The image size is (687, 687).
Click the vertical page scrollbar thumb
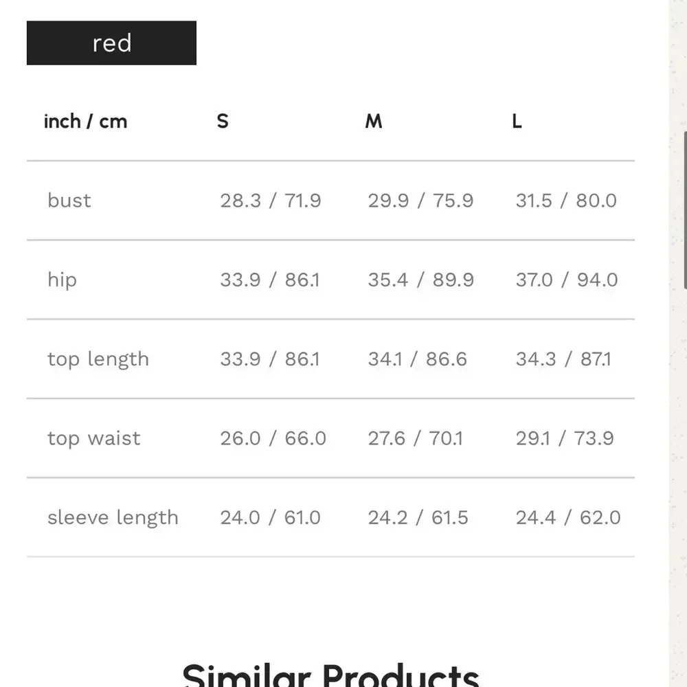pyautogui.click(x=685, y=210)
